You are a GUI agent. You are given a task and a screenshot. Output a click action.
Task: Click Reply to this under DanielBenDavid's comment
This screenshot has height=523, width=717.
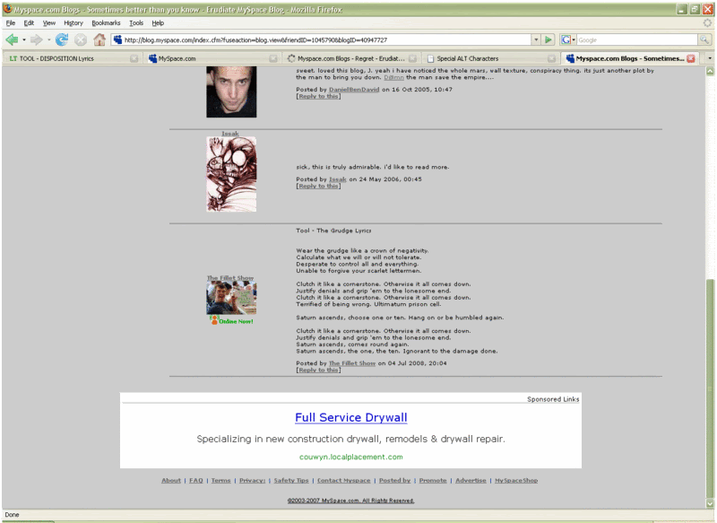click(318, 96)
